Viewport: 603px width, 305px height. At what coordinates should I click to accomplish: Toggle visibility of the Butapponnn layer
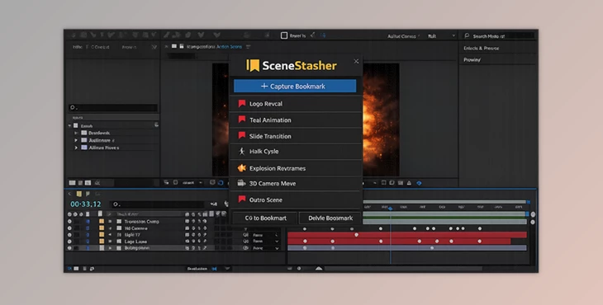(69, 248)
